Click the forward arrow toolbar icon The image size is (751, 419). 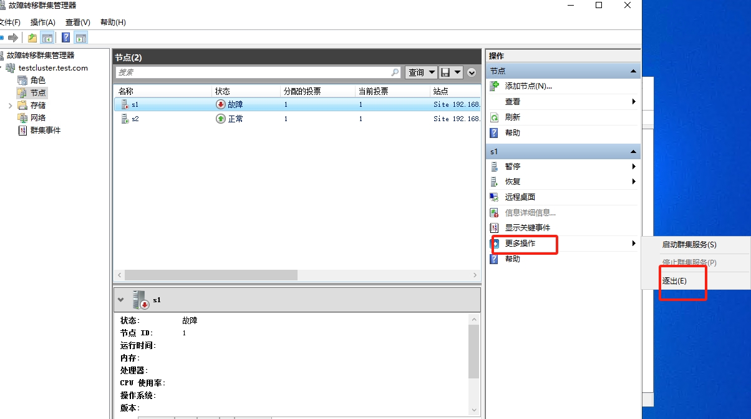[13, 37]
